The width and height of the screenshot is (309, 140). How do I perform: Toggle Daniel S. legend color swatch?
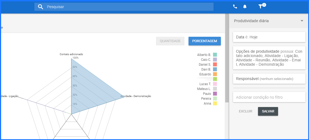[x=215, y=64]
